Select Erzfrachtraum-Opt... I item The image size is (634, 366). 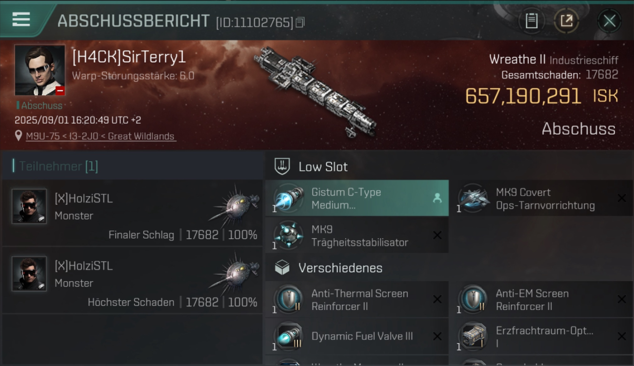click(x=541, y=337)
